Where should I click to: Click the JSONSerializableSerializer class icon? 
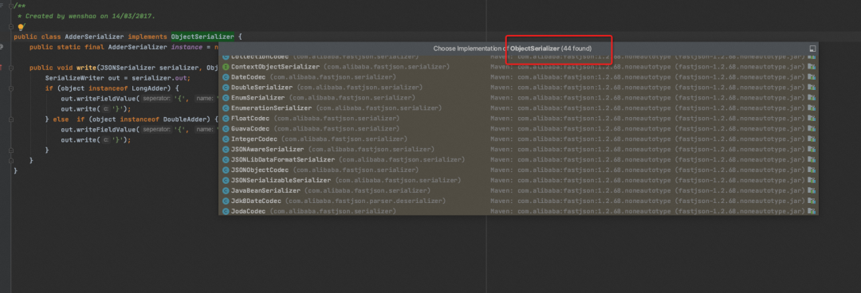pos(226,181)
